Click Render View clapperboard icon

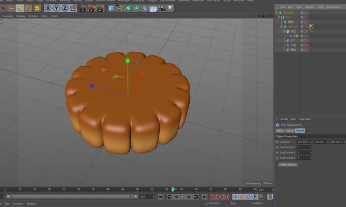83,9
